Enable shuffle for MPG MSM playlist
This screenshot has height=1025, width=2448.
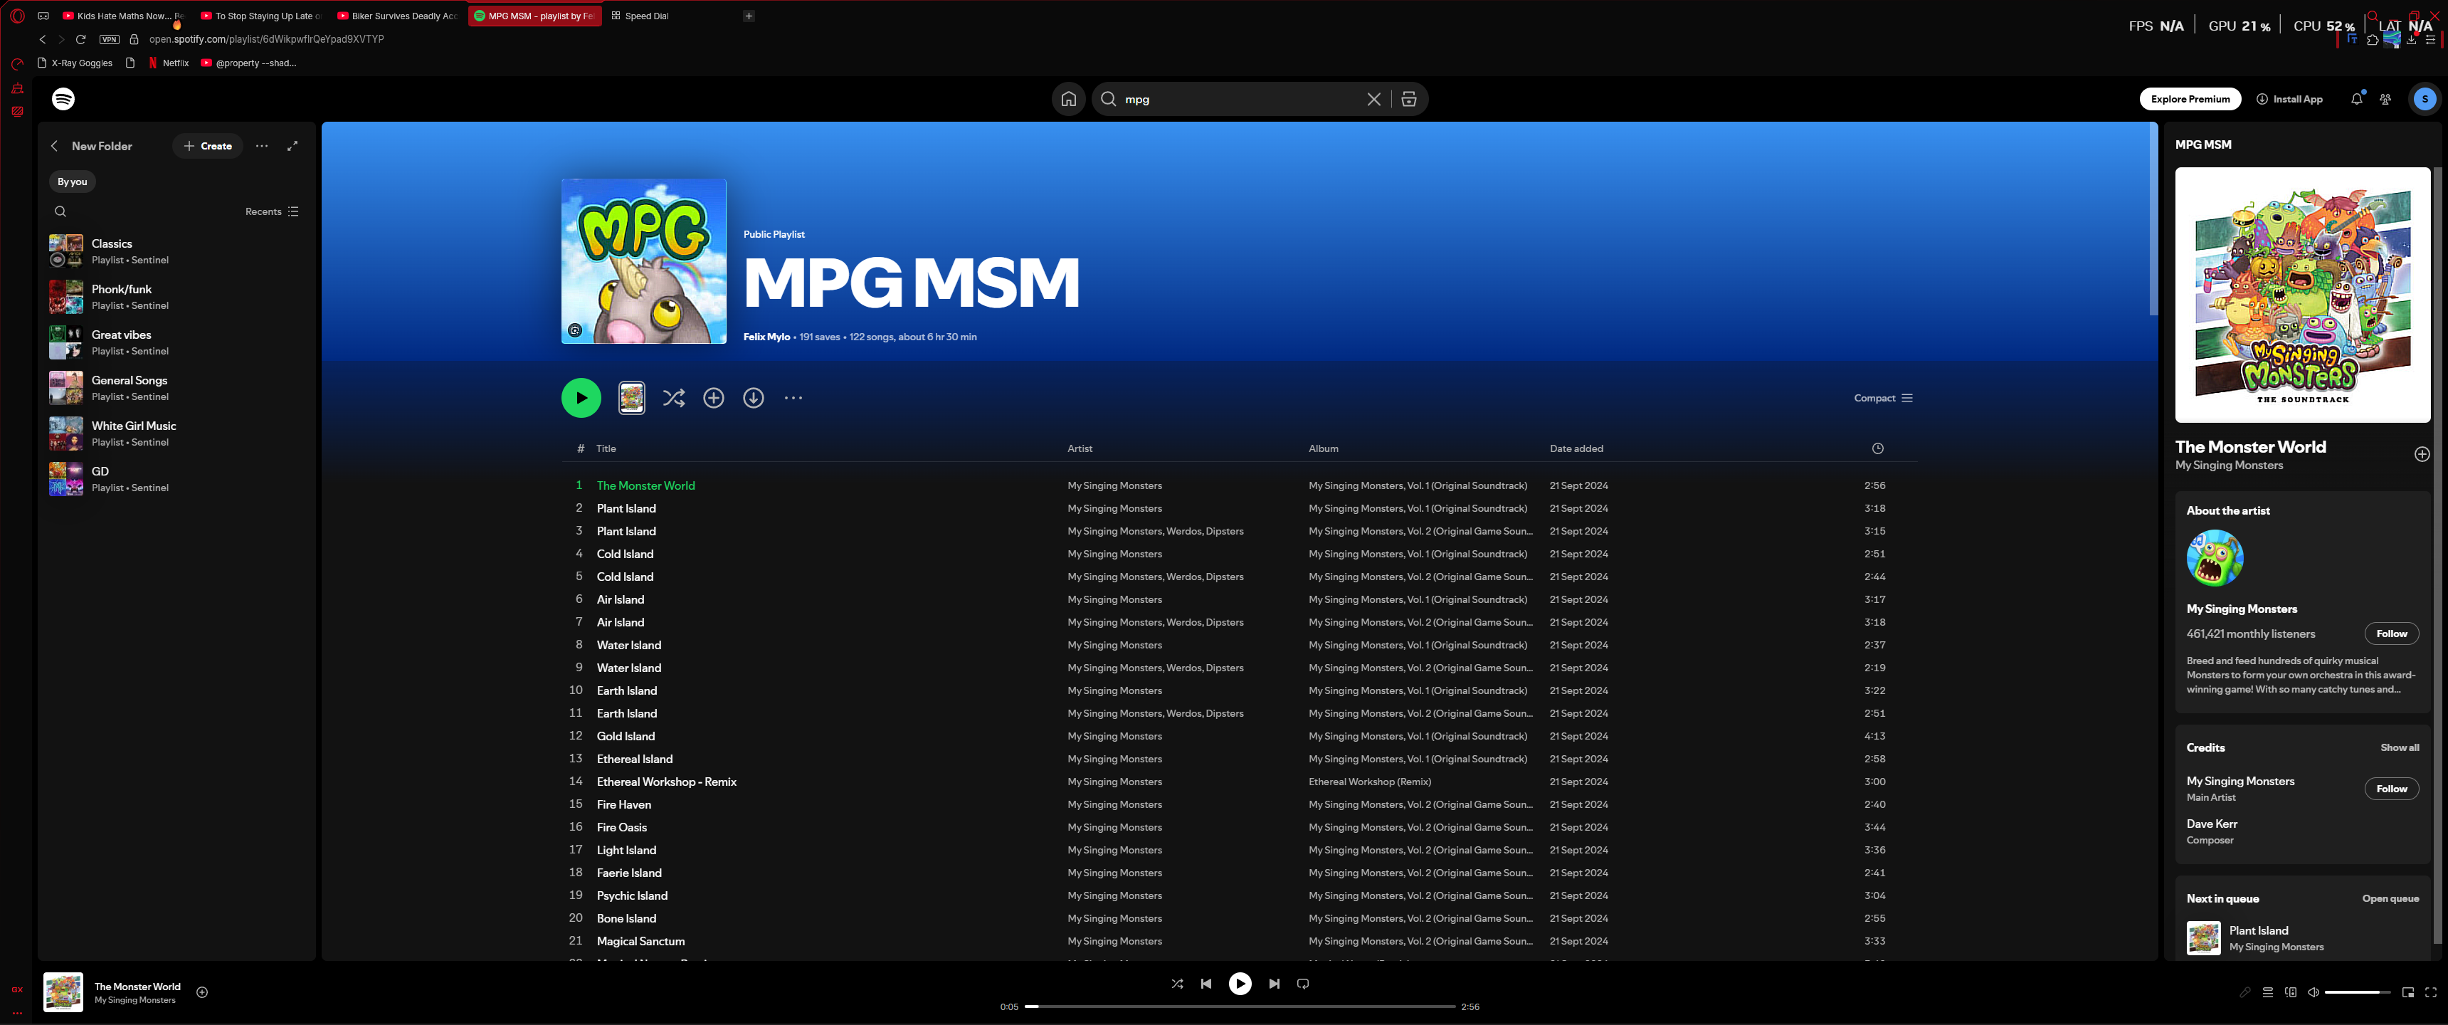[x=672, y=399]
